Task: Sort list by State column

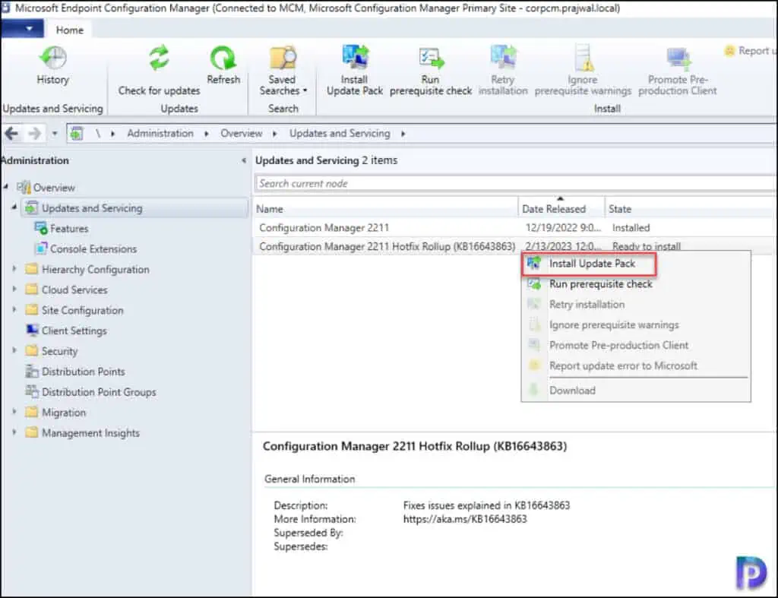Action: click(691, 209)
